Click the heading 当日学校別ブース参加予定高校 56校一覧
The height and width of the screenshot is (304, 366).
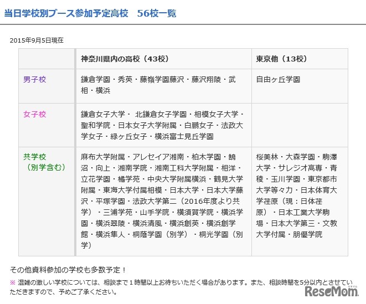(90, 13)
